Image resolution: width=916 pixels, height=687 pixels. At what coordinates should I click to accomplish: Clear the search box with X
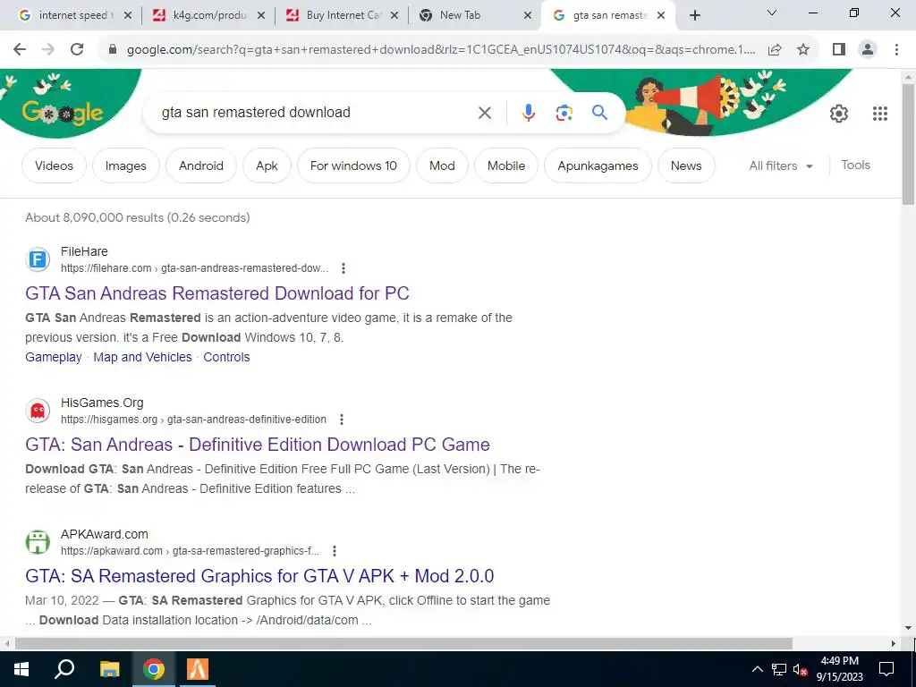coord(485,113)
